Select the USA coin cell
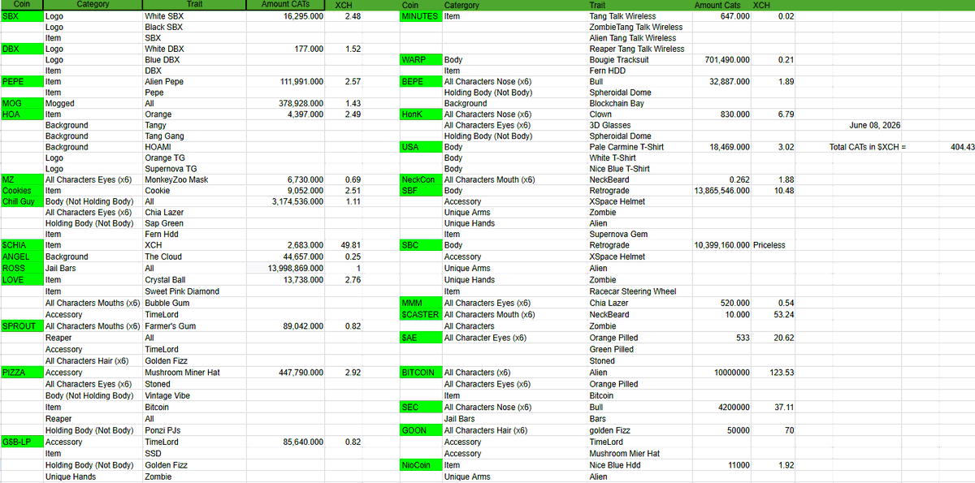The height and width of the screenshot is (483, 975). (420, 147)
